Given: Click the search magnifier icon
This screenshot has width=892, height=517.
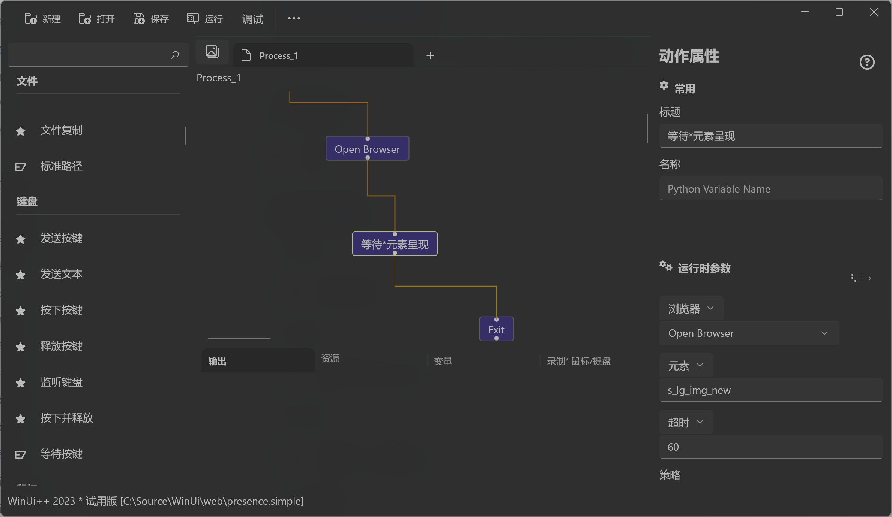Looking at the screenshot, I should click(174, 55).
